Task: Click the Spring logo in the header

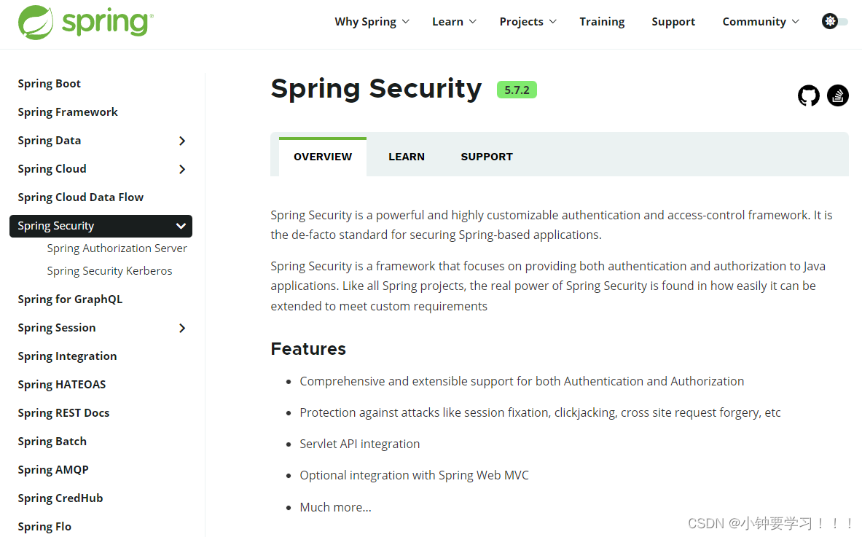Action: (x=86, y=22)
